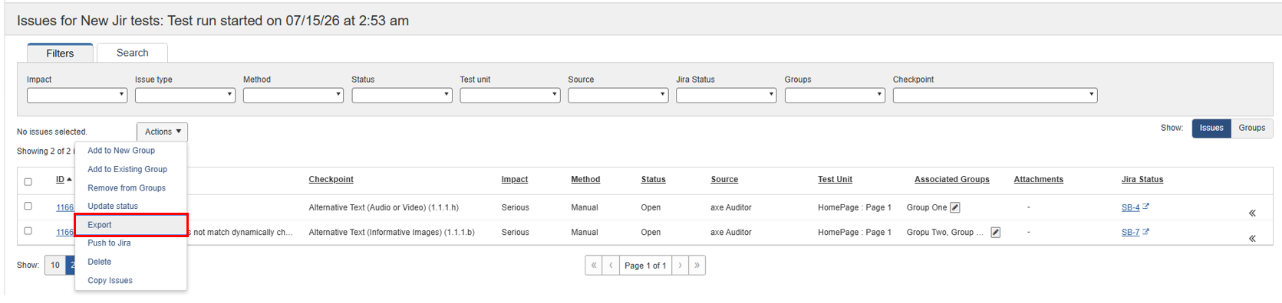
Task: Show Issues view toggle button
Action: (1211, 128)
